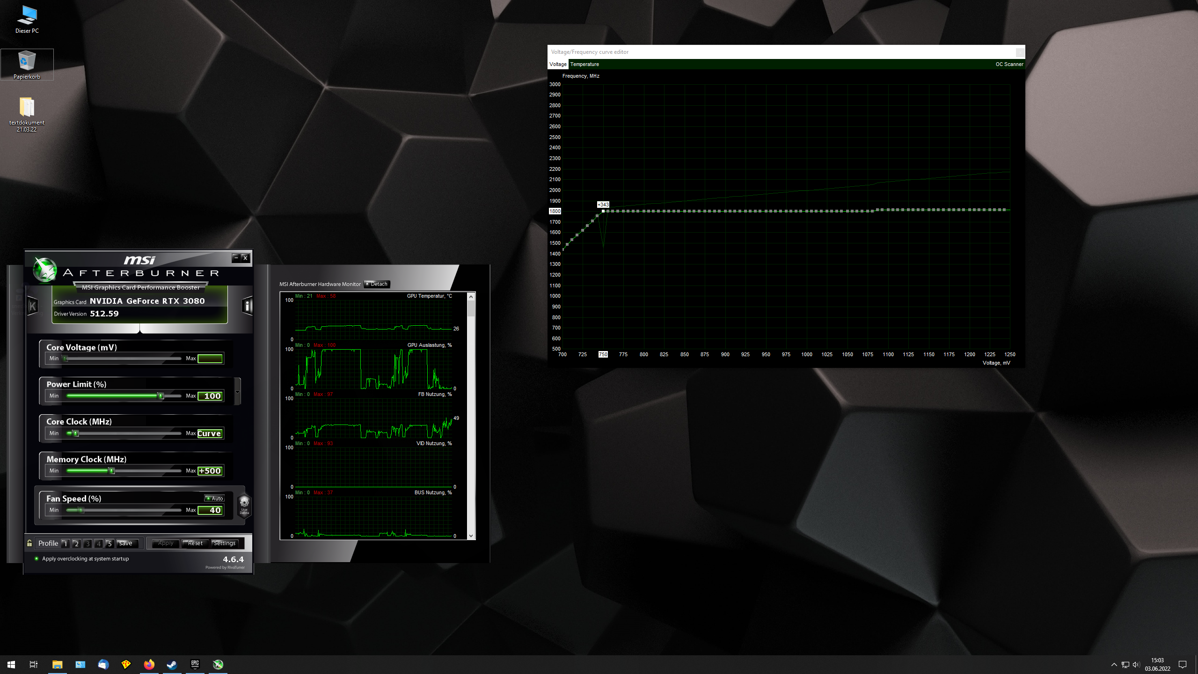Click MSI Afterburner taskbar icon
The image size is (1198, 674).
pyautogui.click(x=218, y=664)
